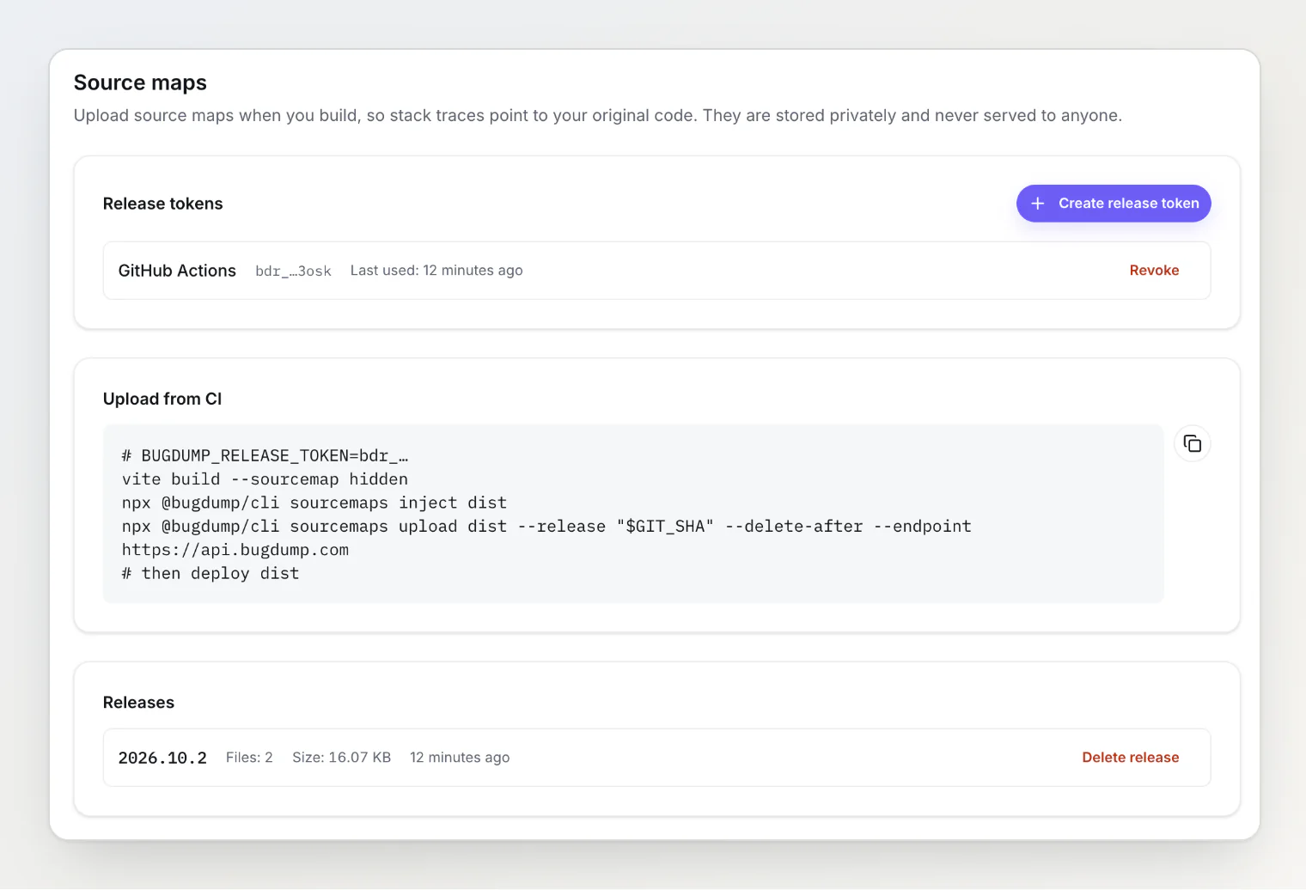Screen dimensions: 1306x890
Task: Delete release 2026.10.2
Action: (x=1130, y=758)
